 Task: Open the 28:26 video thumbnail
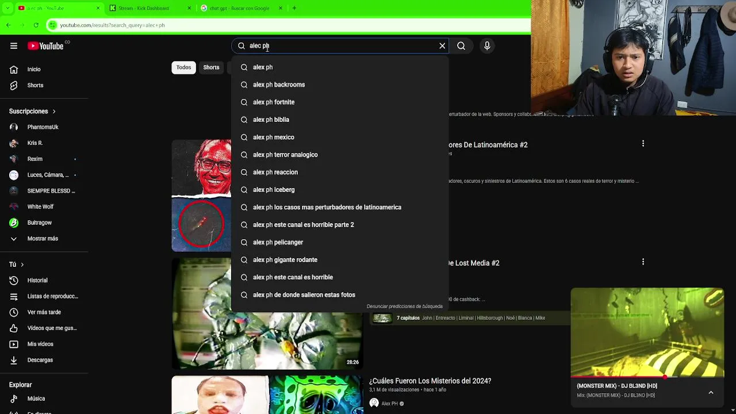[x=267, y=313]
